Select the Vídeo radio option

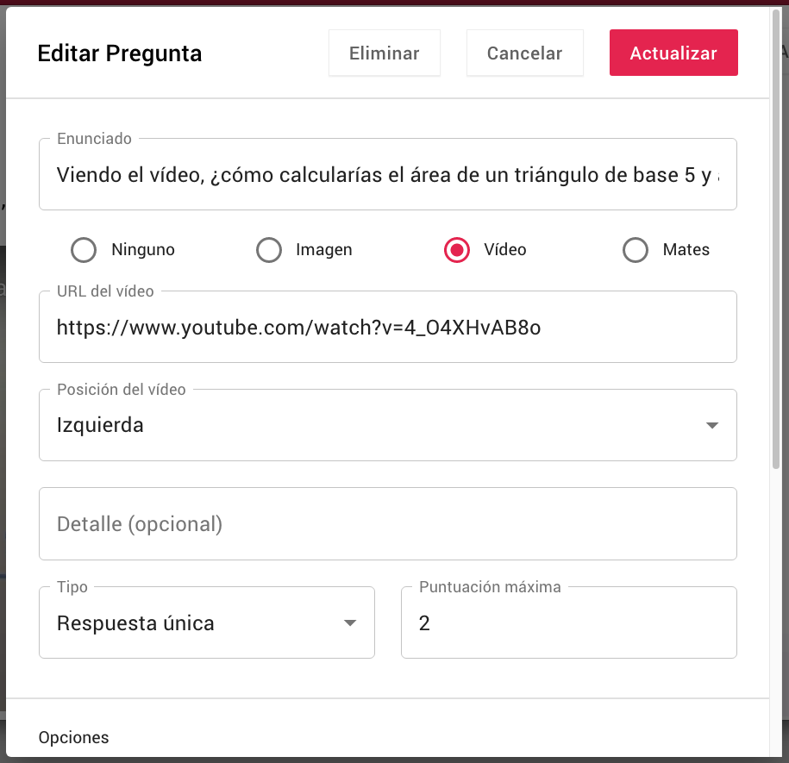point(457,250)
